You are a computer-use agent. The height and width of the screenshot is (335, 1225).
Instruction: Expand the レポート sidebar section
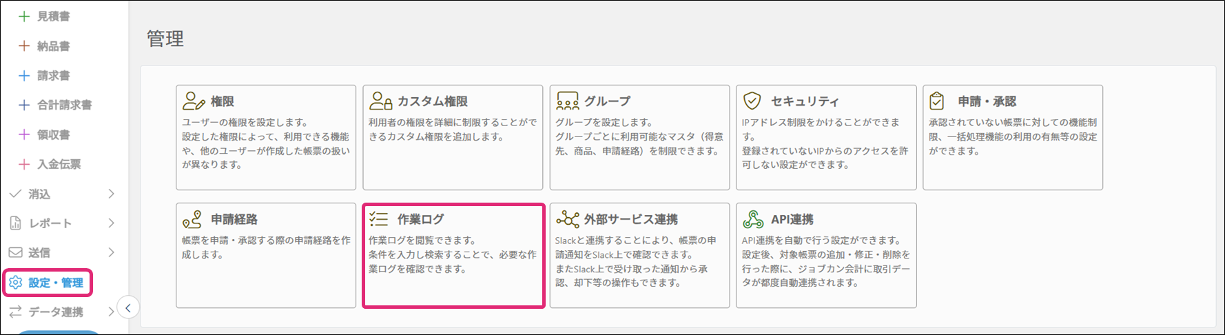[111, 223]
